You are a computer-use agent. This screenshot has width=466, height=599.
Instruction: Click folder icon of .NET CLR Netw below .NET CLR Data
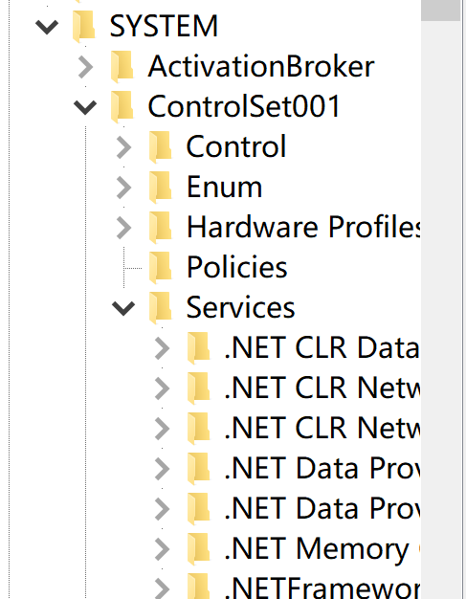click(199, 388)
